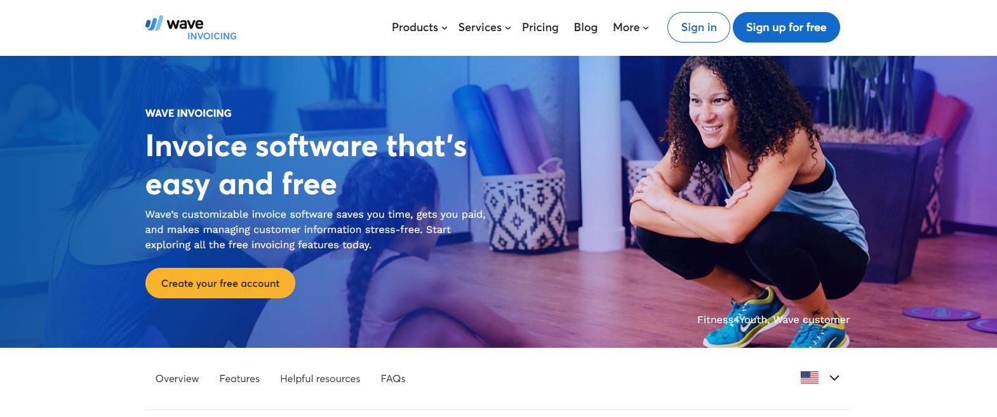Screen dimensions: 997x417
Task: Switch to the Overview tab
Action: tap(177, 379)
